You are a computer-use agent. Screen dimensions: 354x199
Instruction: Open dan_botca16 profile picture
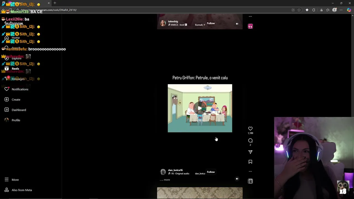pos(163,172)
